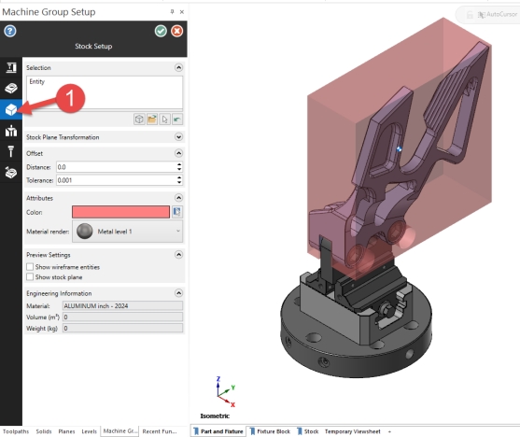The height and width of the screenshot is (437, 520).
Task: Click the pink stock Color swatch
Action: click(120, 212)
